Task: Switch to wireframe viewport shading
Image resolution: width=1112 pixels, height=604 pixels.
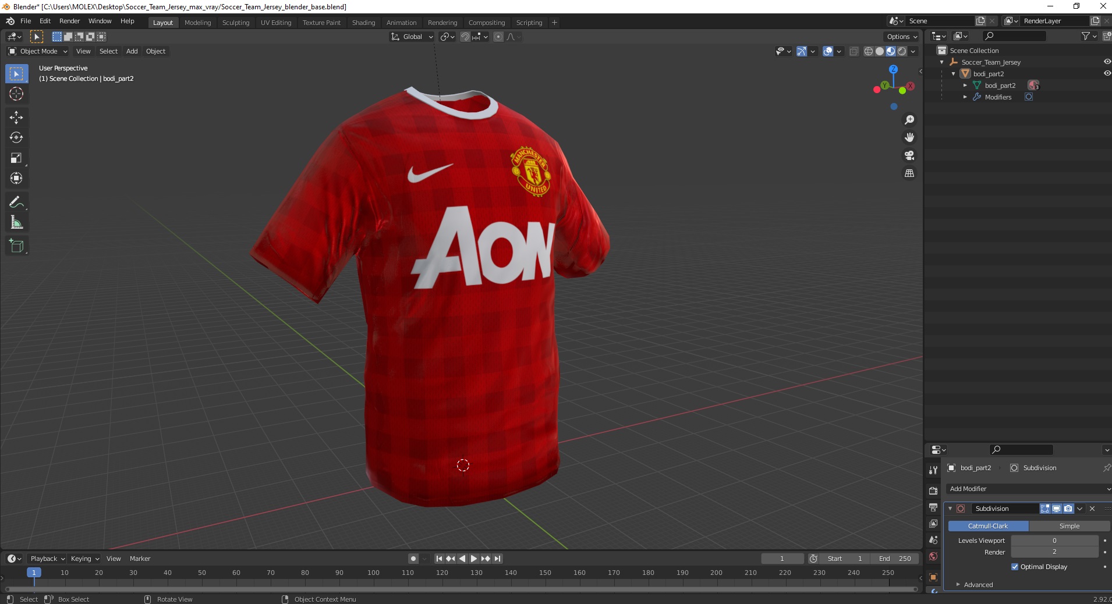Action: (x=869, y=51)
